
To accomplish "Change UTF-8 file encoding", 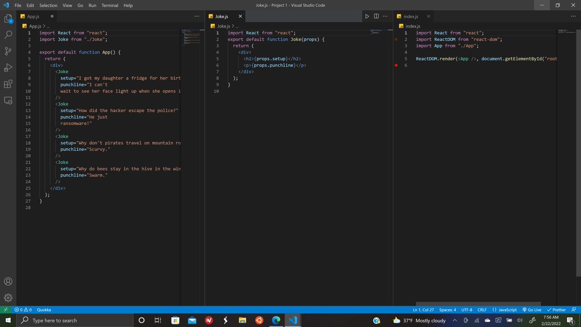I will 467,310.
